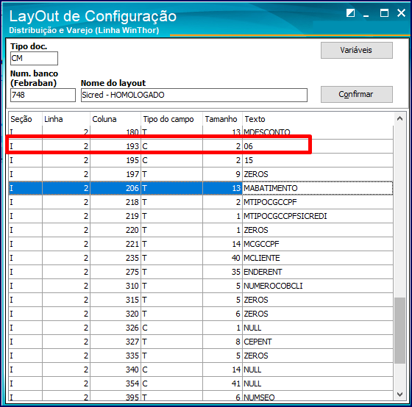Click the Confirmar button
The height and width of the screenshot is (407, 412).
tap(357, 94)
